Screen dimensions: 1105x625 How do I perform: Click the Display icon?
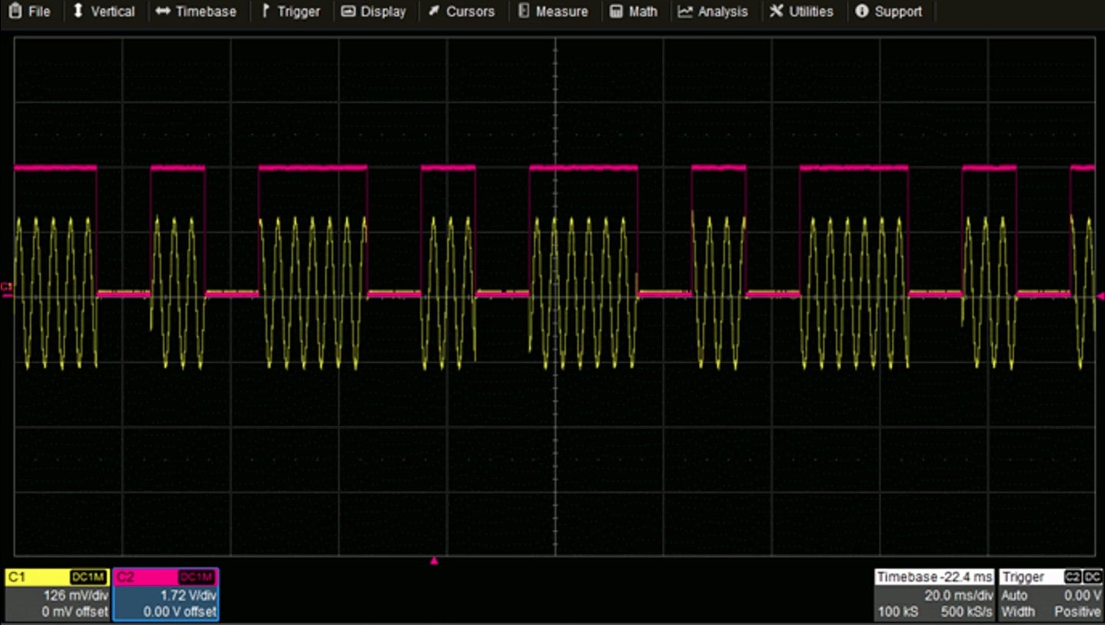click(348, 11)
